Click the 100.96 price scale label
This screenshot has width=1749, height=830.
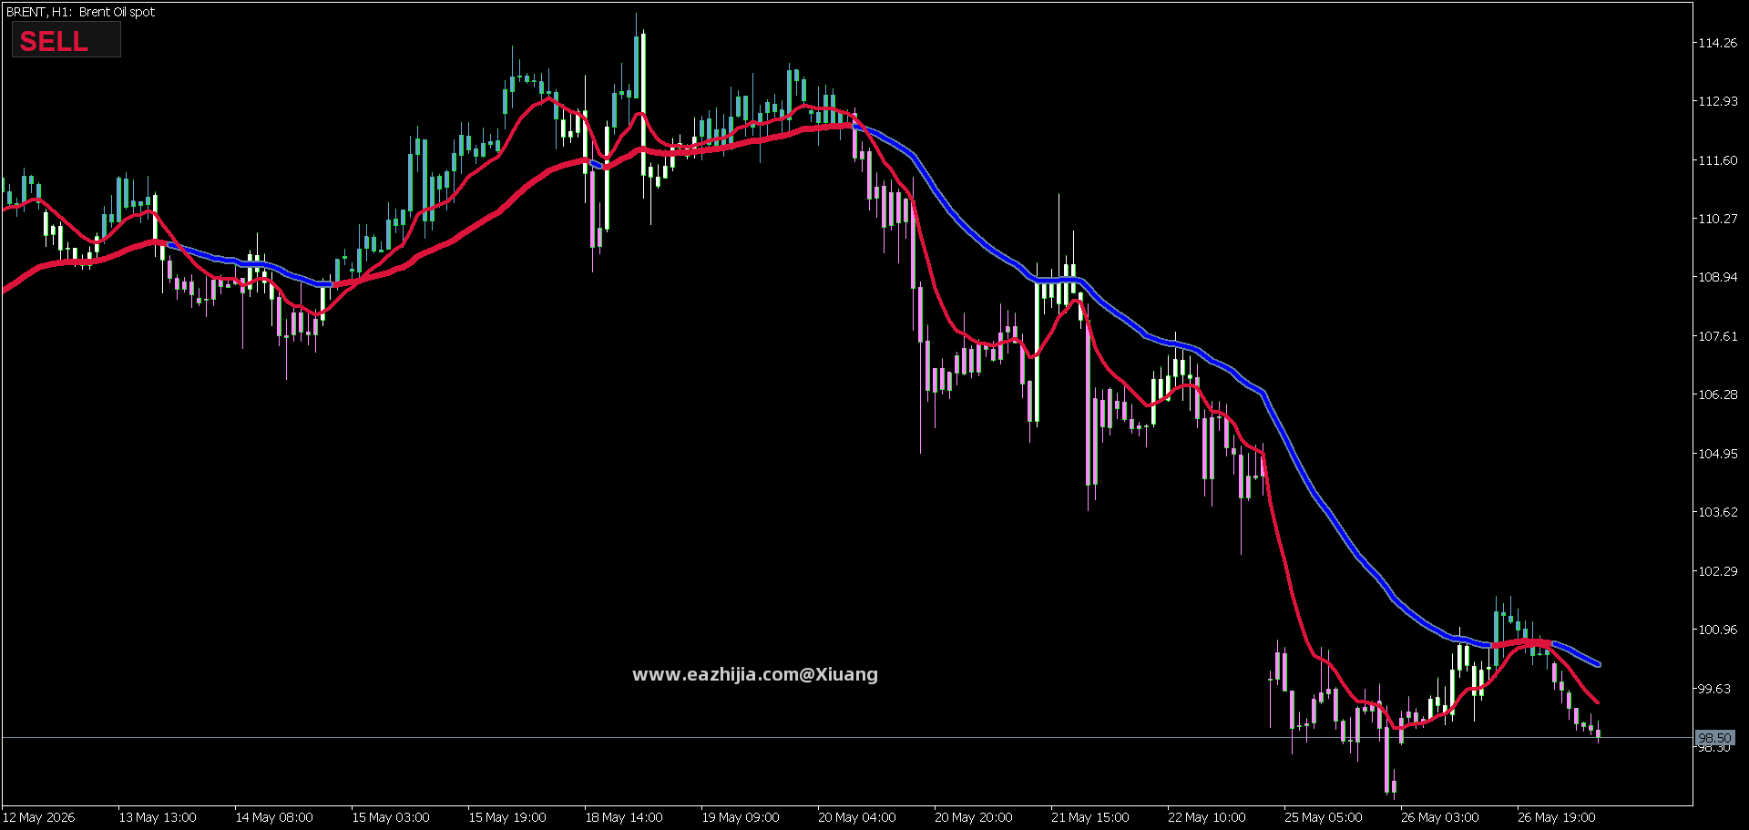(1717, 630)
